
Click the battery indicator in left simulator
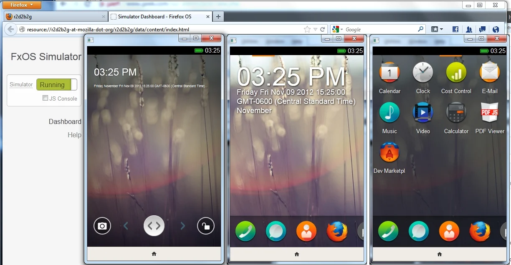[x=199, y=50]
